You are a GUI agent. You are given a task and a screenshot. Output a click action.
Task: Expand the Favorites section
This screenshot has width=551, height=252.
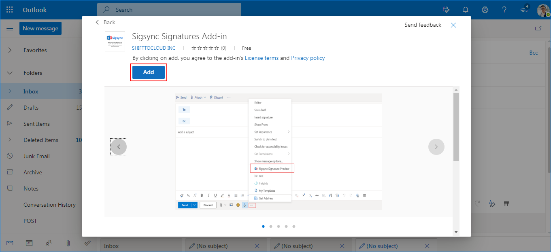(10, 50)
